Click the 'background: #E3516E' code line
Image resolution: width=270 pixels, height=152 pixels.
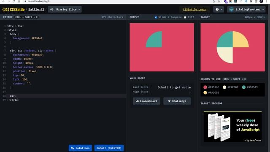[x=28, y=38]
